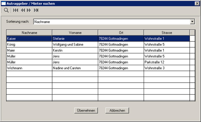
Task: Click the Übernehmen button
Action: [86, 111]
